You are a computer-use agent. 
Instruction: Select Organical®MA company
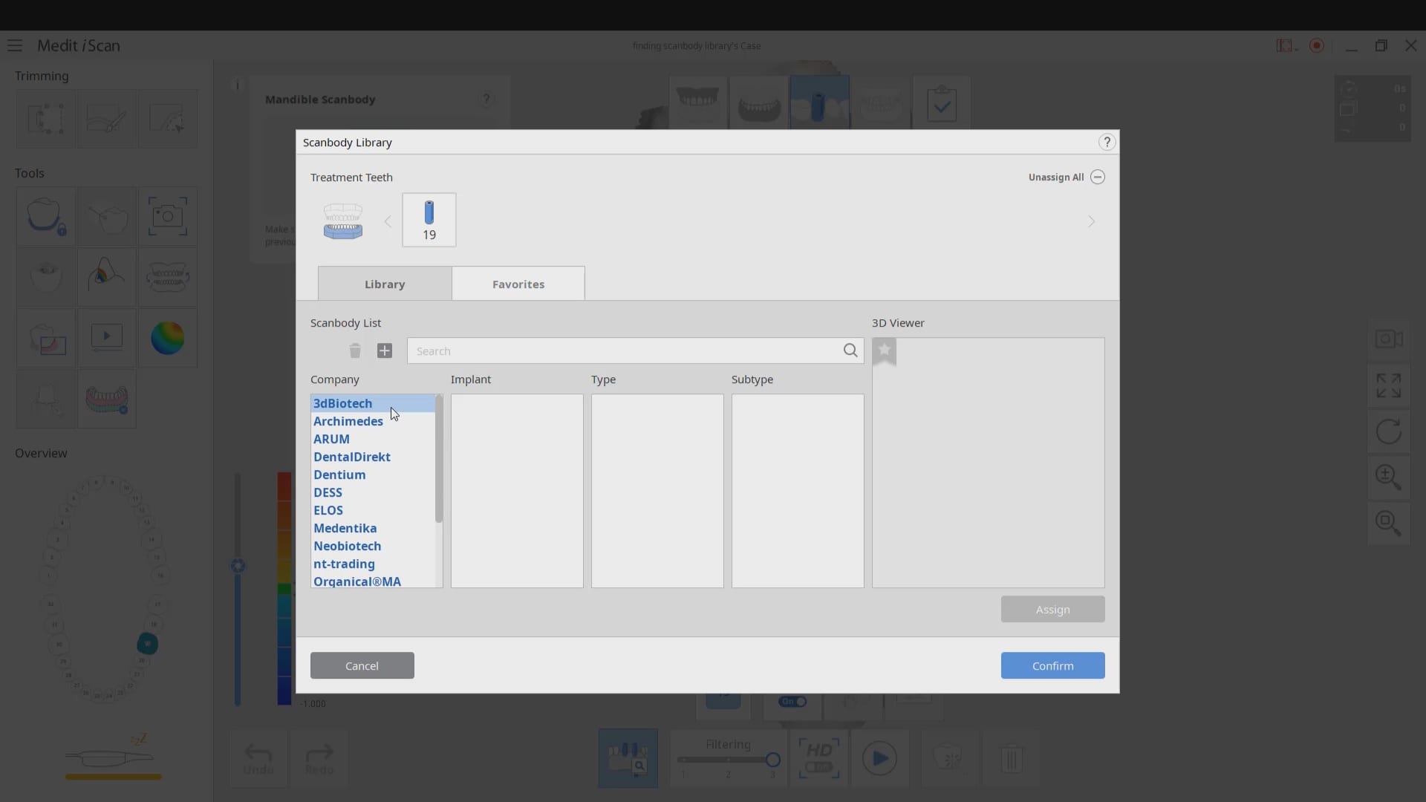tap(373, 581)
